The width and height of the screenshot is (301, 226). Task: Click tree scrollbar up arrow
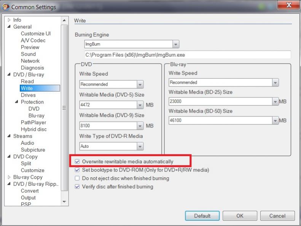(64, 20)
